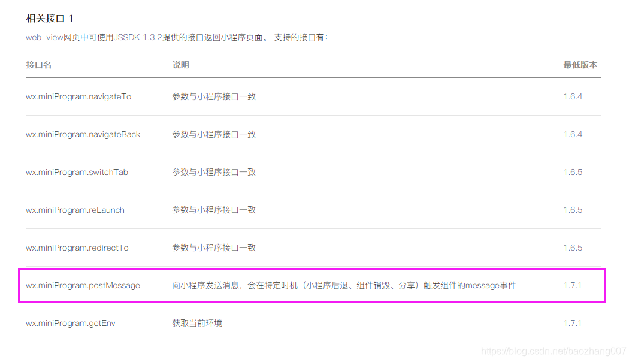The height and width of the screenshot is (362, 632).
Task: Select wx.miniProgram.switchTab interface name
Action: click(77, 173)
